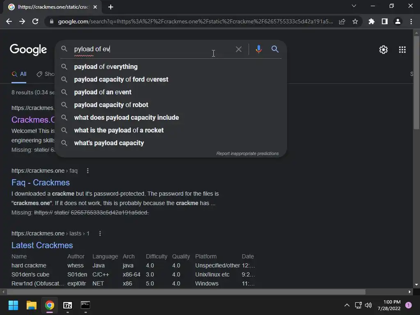Open a new browser tab

coord(111,7)
